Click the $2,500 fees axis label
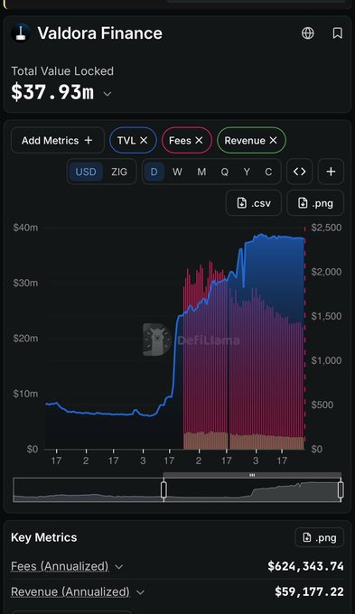The height and width of the screenshot is (614, 355). click(x=326, y=228)
